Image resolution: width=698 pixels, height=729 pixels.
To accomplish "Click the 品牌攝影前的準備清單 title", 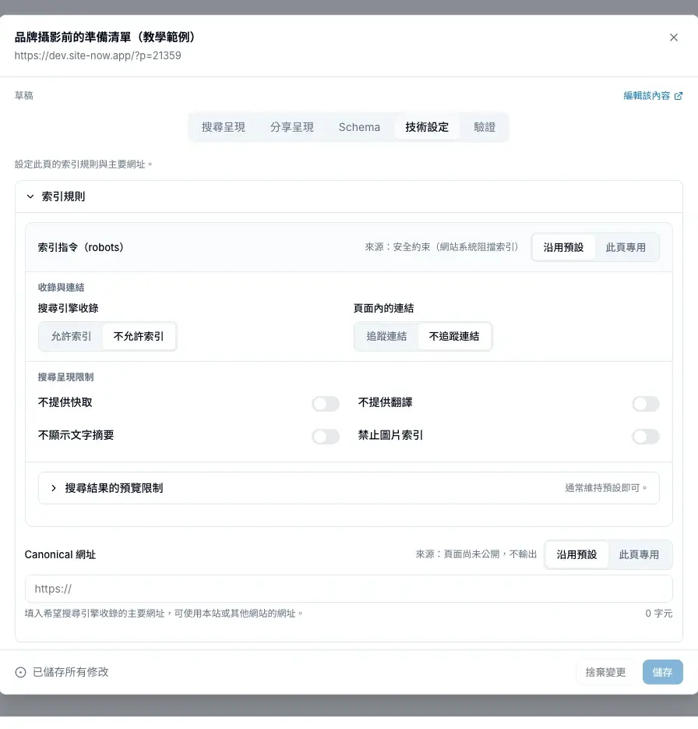I will click(x=105, y=37).
